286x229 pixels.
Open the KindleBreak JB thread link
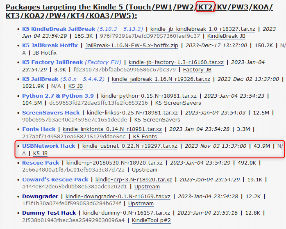point(226,36)
